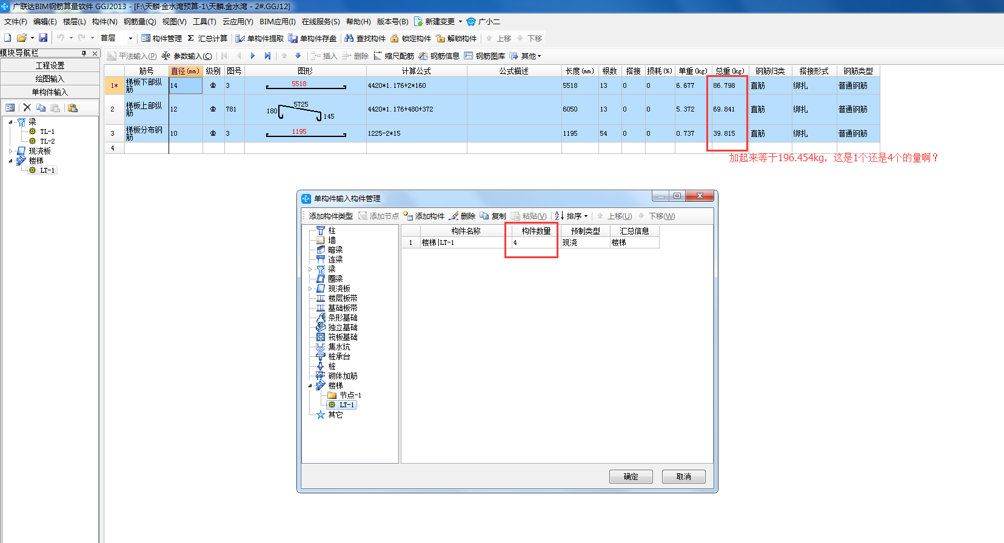
Task: Click the open folder icon
Action: click(x=22, y=38)
